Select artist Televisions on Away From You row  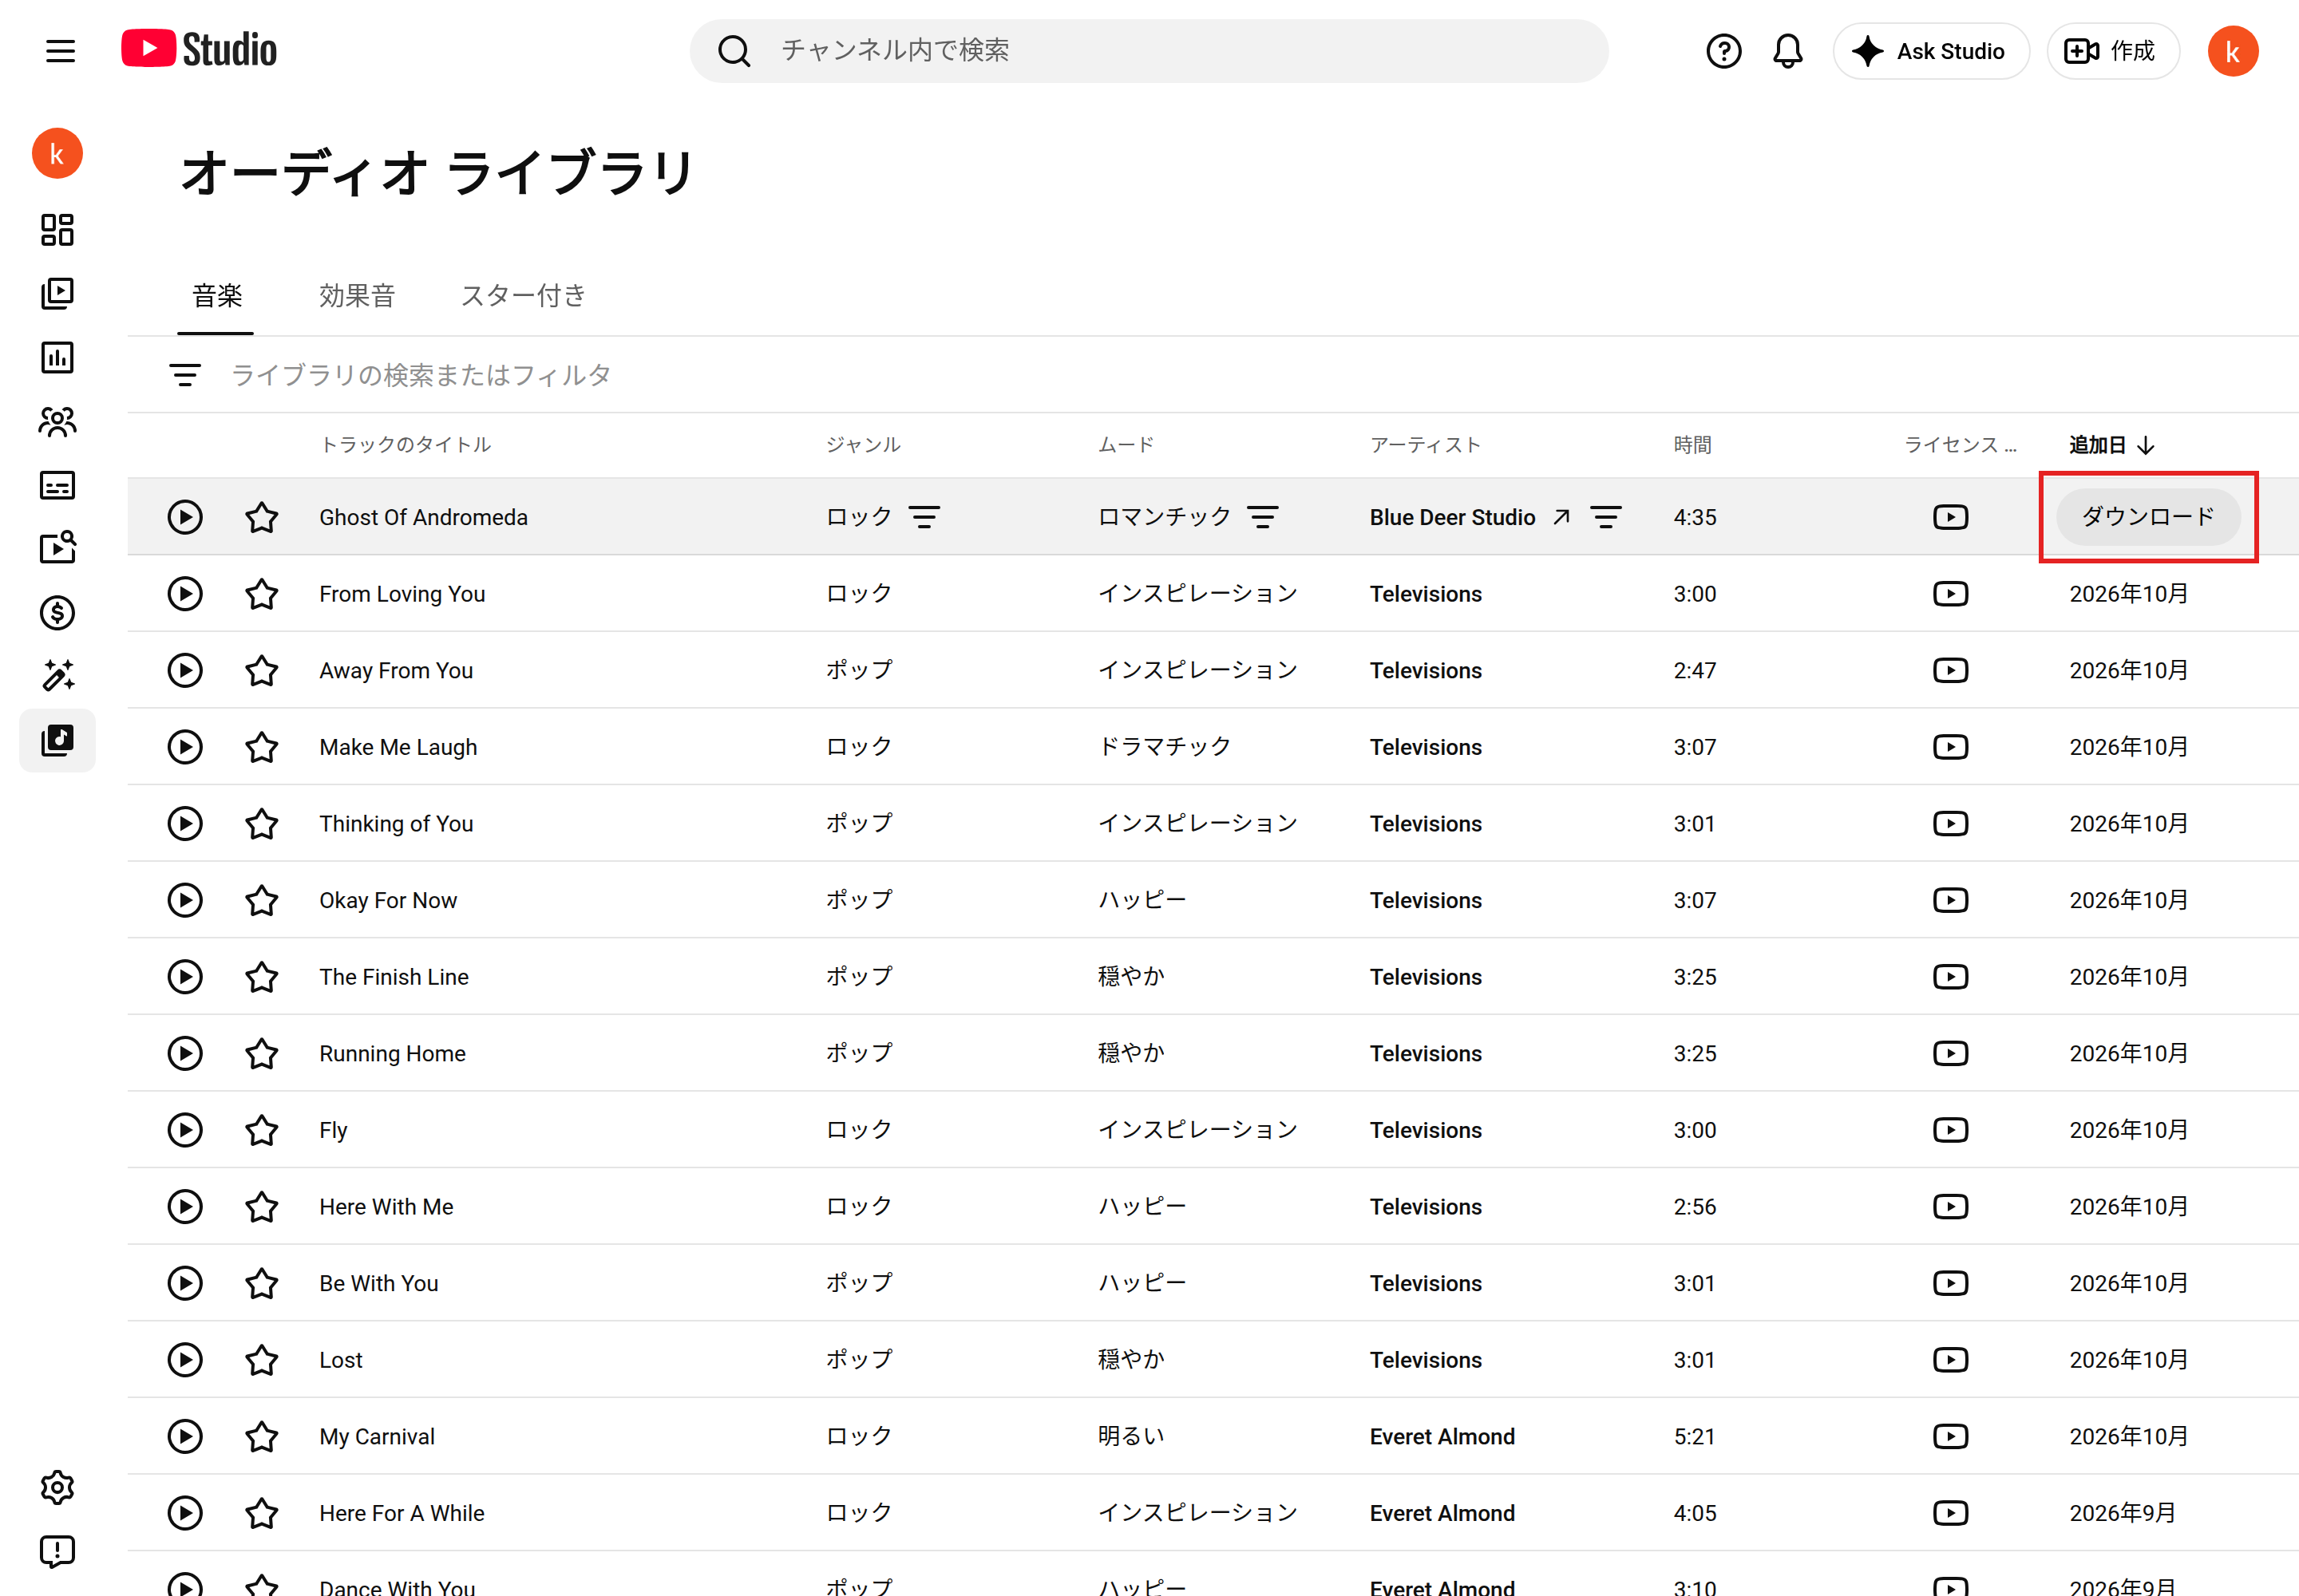coord(1425,670)
